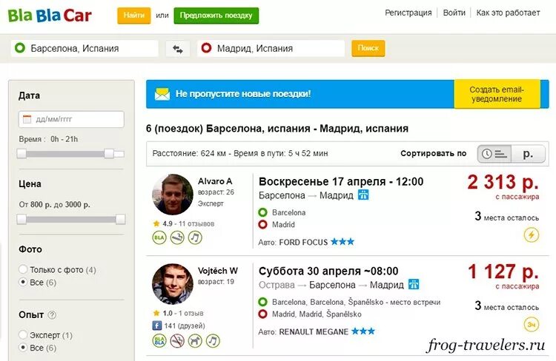The image size is (556, 361).
Task: Click the RENAULT MEGANE comfort stars
Action: click(x=363, y=331)
